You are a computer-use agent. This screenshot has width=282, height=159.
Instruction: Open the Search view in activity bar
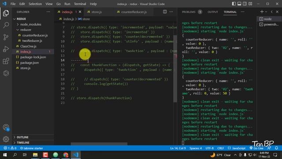pyautogui.click(x=6, y=25)
